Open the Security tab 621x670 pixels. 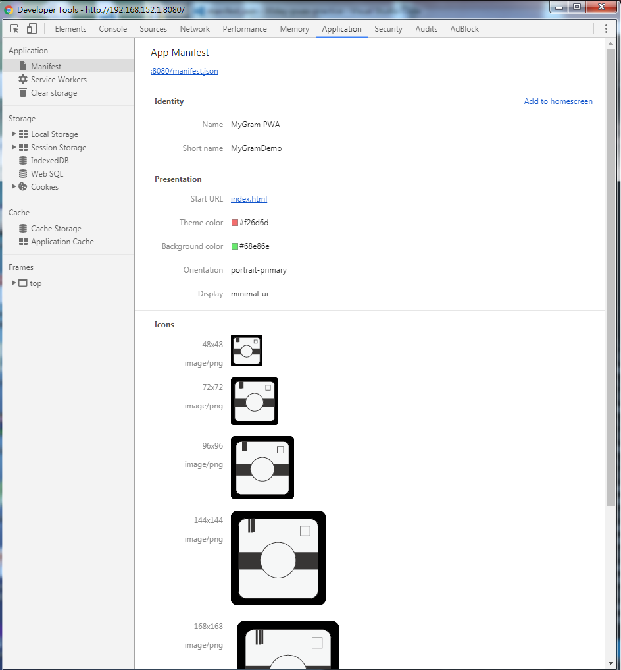tap(388, 28)
